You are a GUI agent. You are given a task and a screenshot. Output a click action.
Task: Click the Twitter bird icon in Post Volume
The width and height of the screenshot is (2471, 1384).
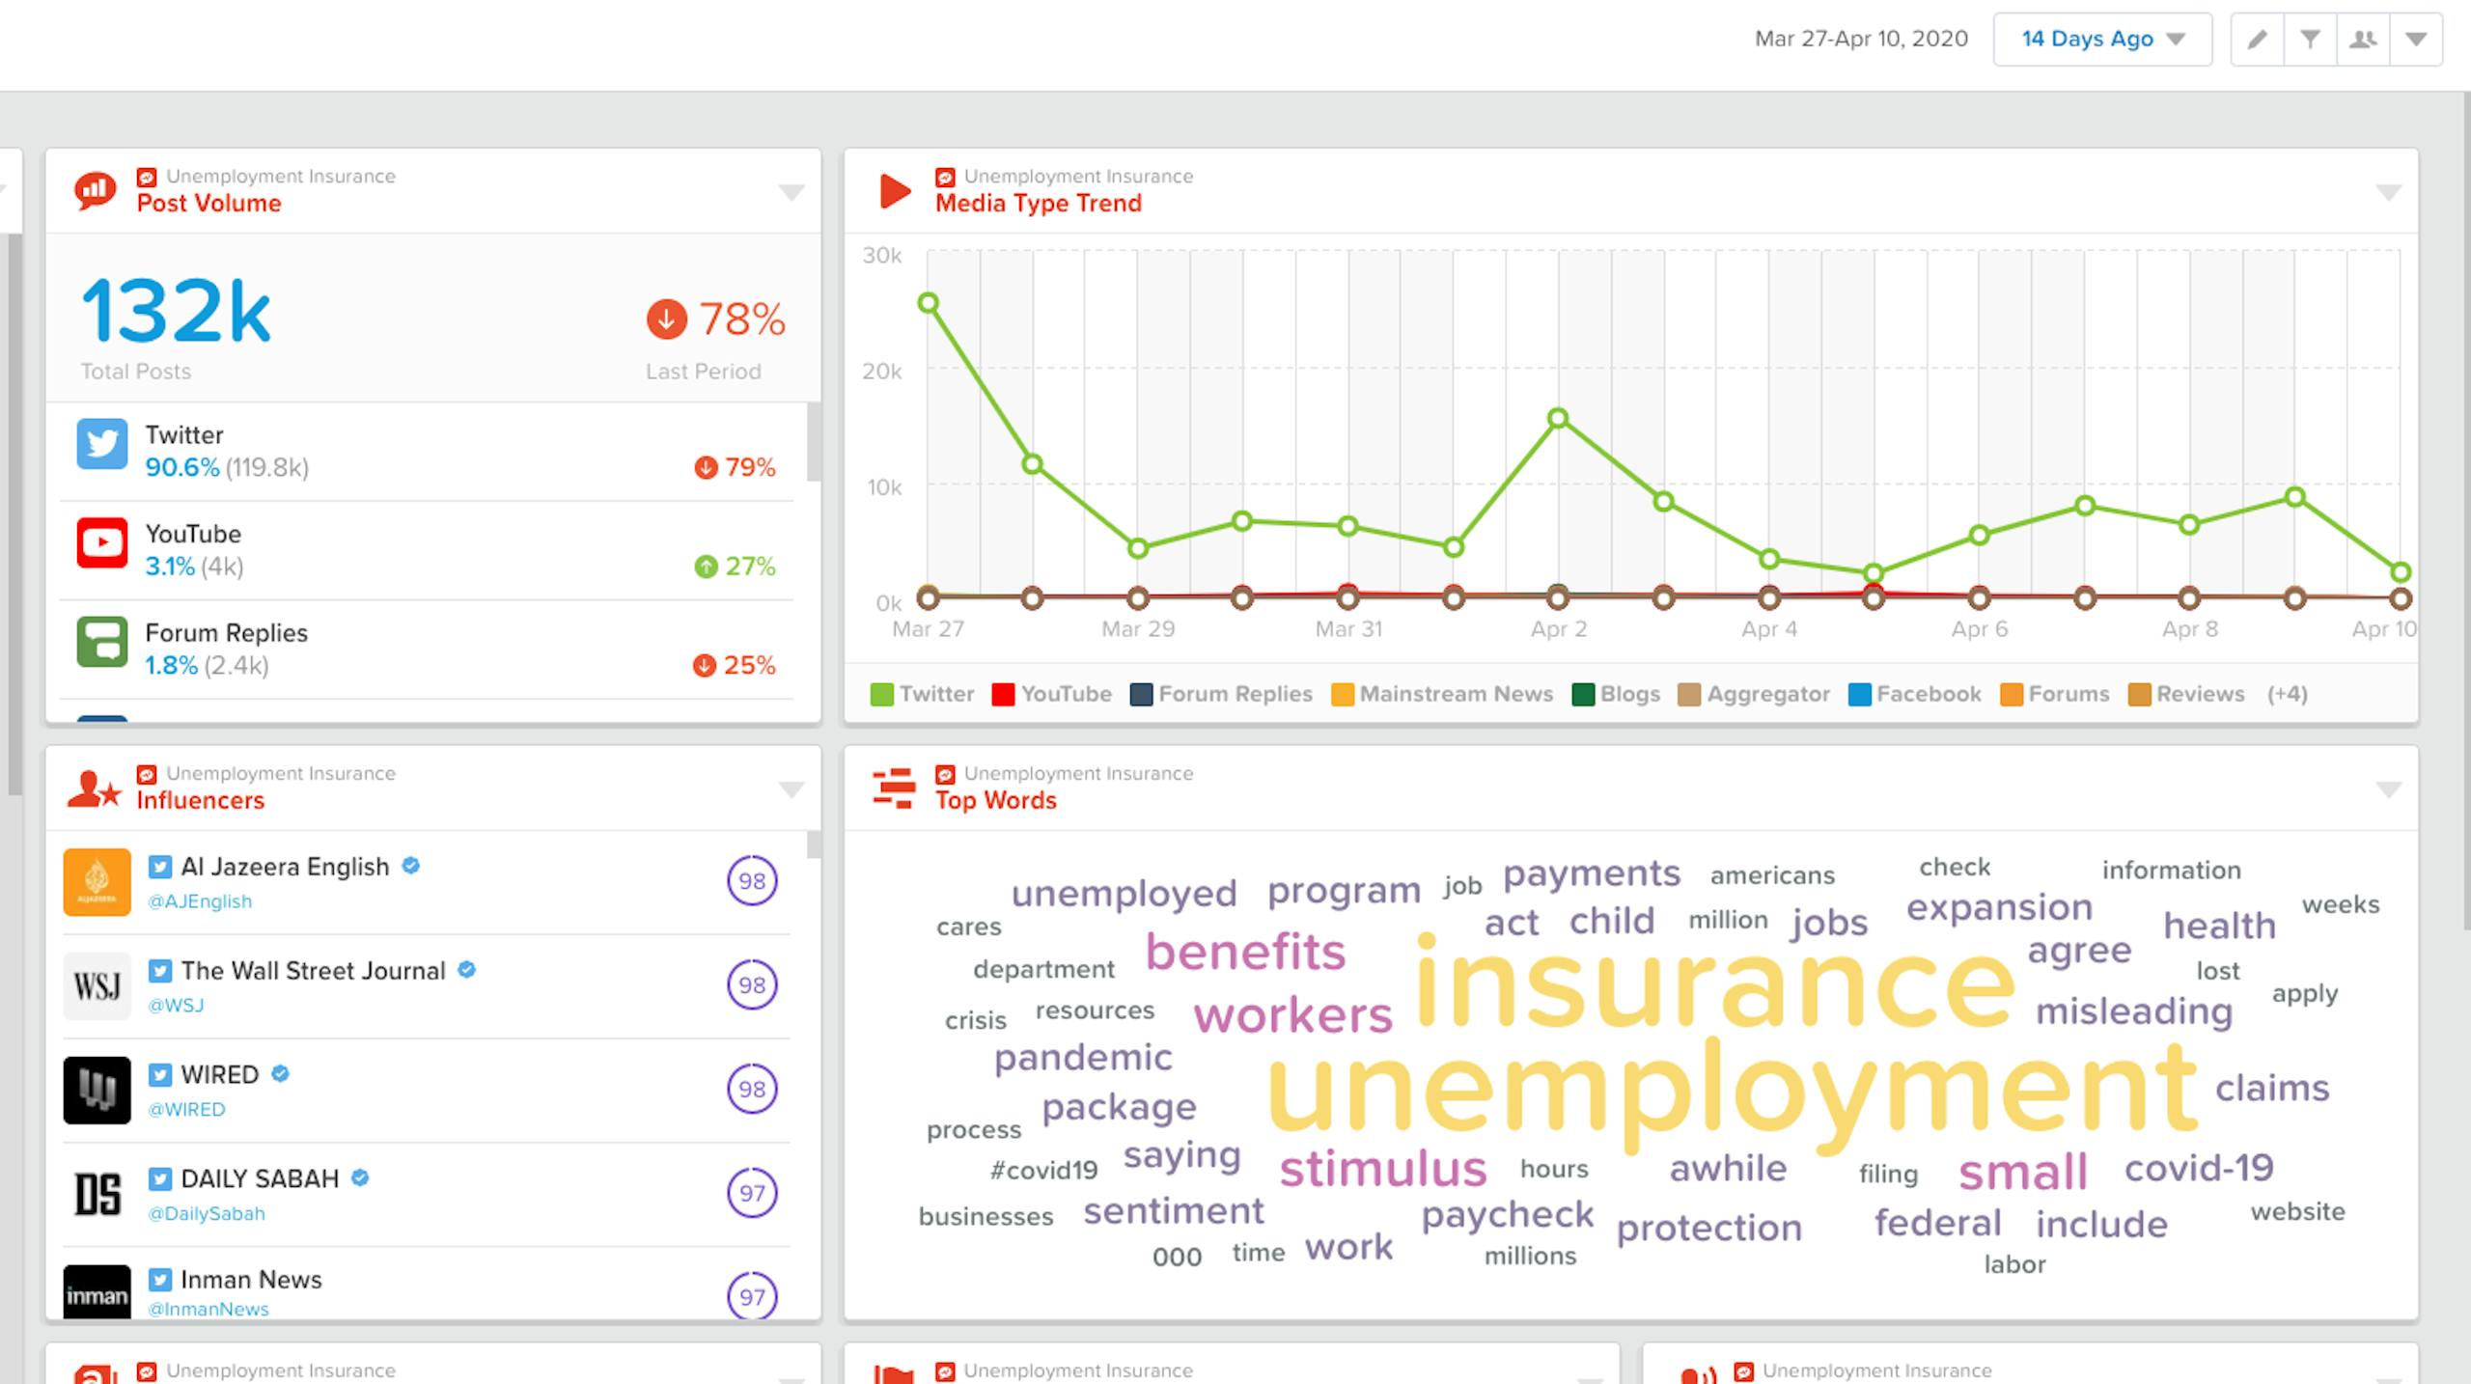tap(102, 443)
